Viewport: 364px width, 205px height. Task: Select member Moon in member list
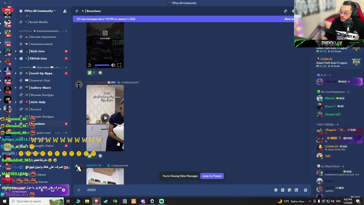(x=339, y=106)
